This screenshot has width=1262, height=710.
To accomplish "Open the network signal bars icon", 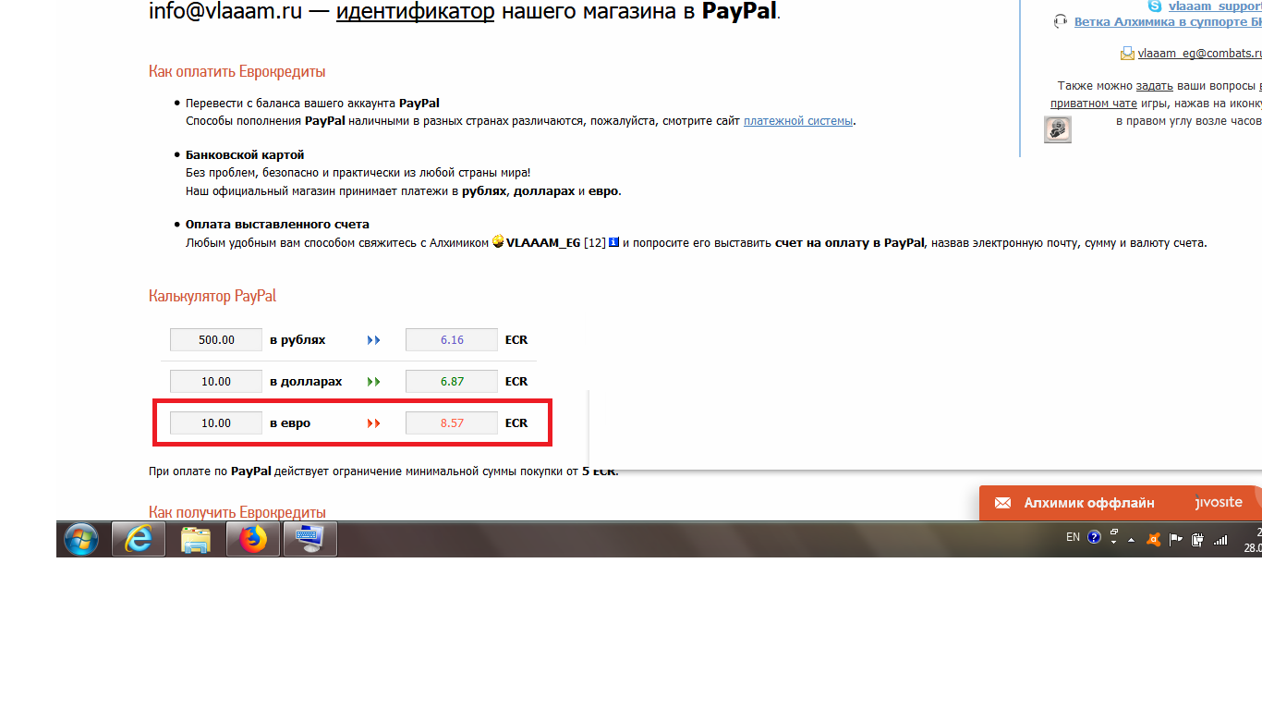I will [x=1220, y=538].
